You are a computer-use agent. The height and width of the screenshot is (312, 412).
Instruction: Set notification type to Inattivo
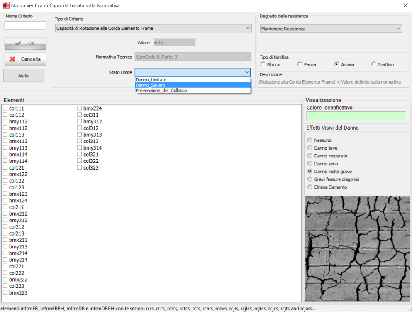[x=374, y=64]
